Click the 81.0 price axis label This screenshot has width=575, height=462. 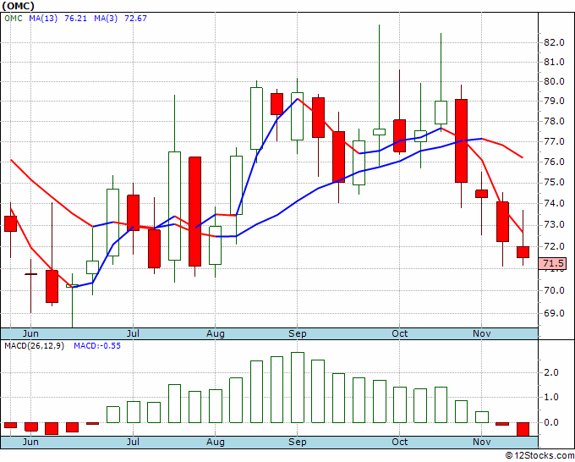point(554,62)
